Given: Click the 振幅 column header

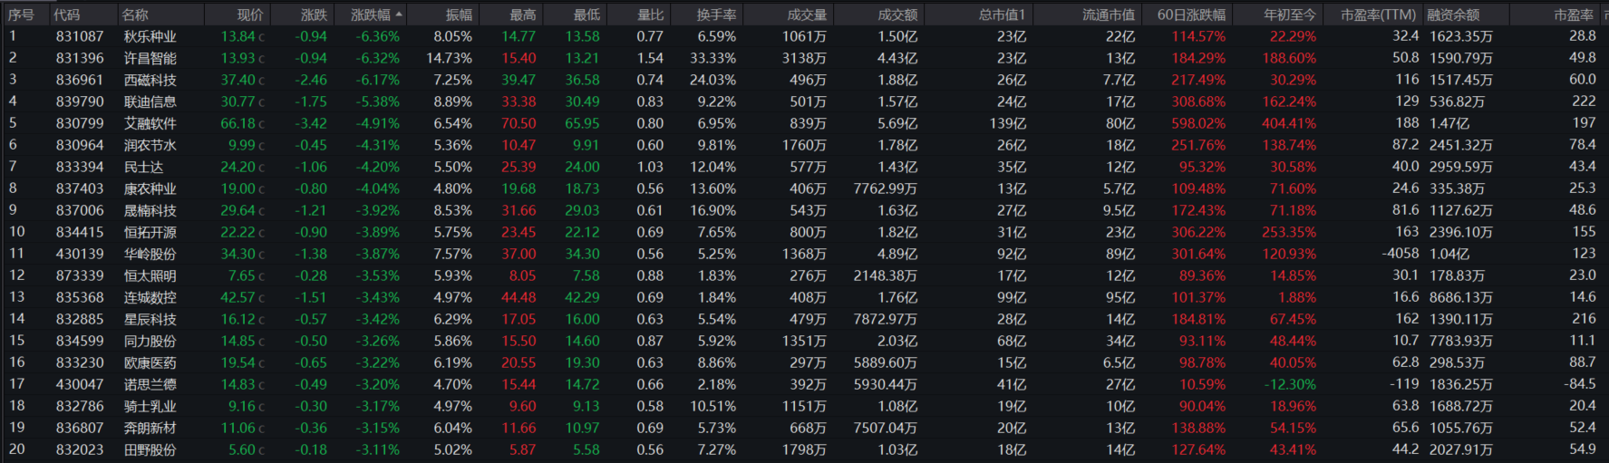Looking at the screenshot, I should (459, 14).
